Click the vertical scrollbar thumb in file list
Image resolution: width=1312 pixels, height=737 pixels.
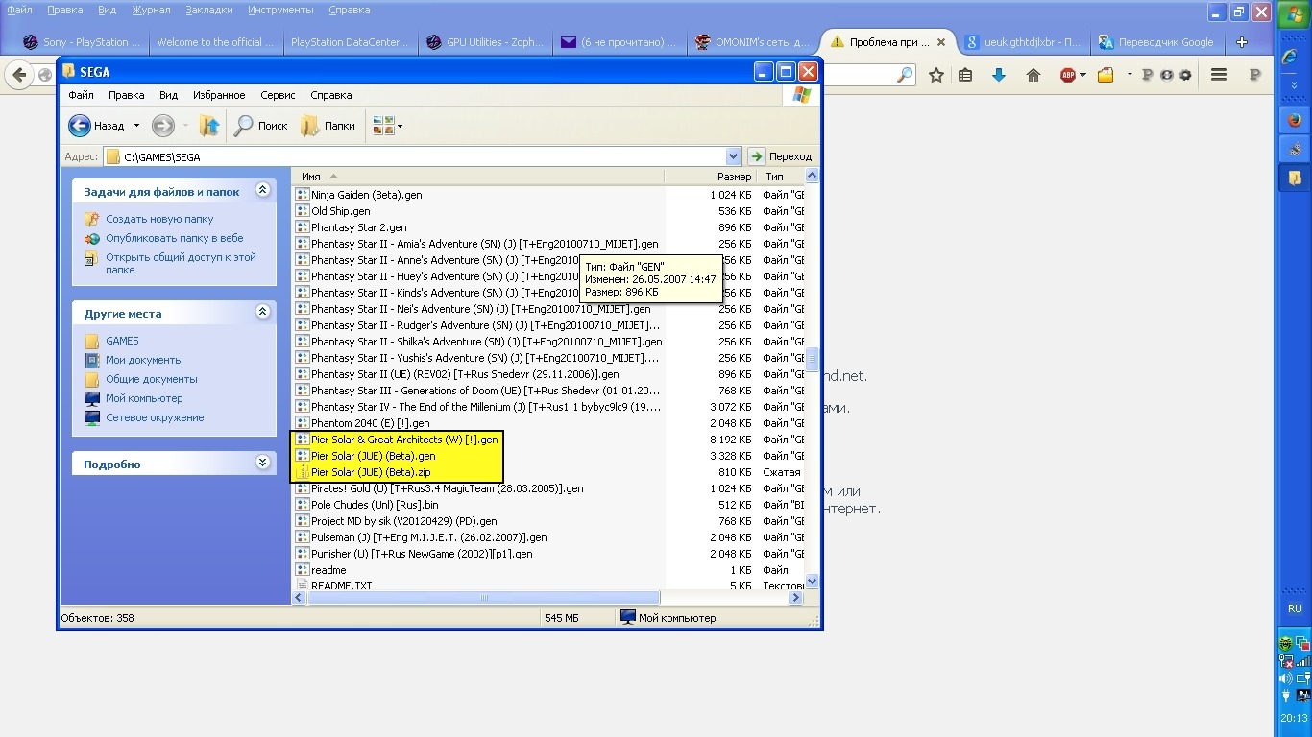point(812,359)
